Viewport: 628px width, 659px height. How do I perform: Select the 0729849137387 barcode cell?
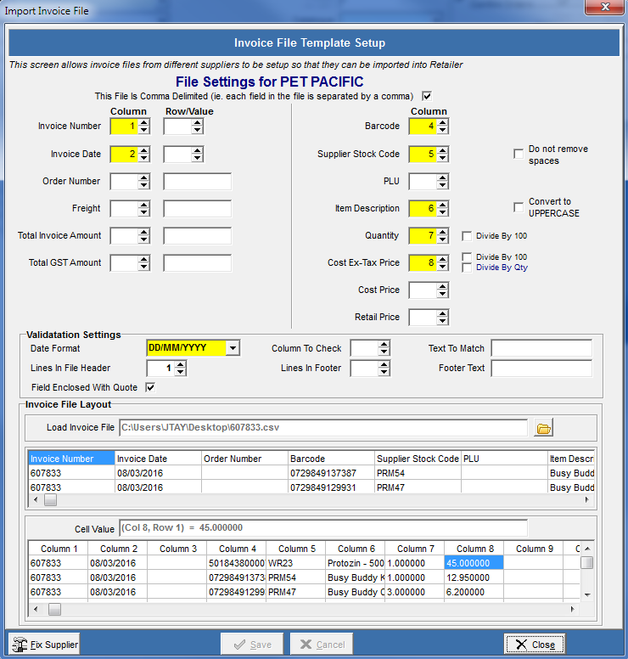coord(331,473)
